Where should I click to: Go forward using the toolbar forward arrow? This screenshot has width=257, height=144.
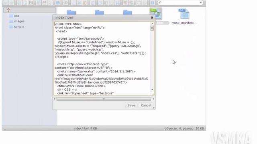[12, 3]
